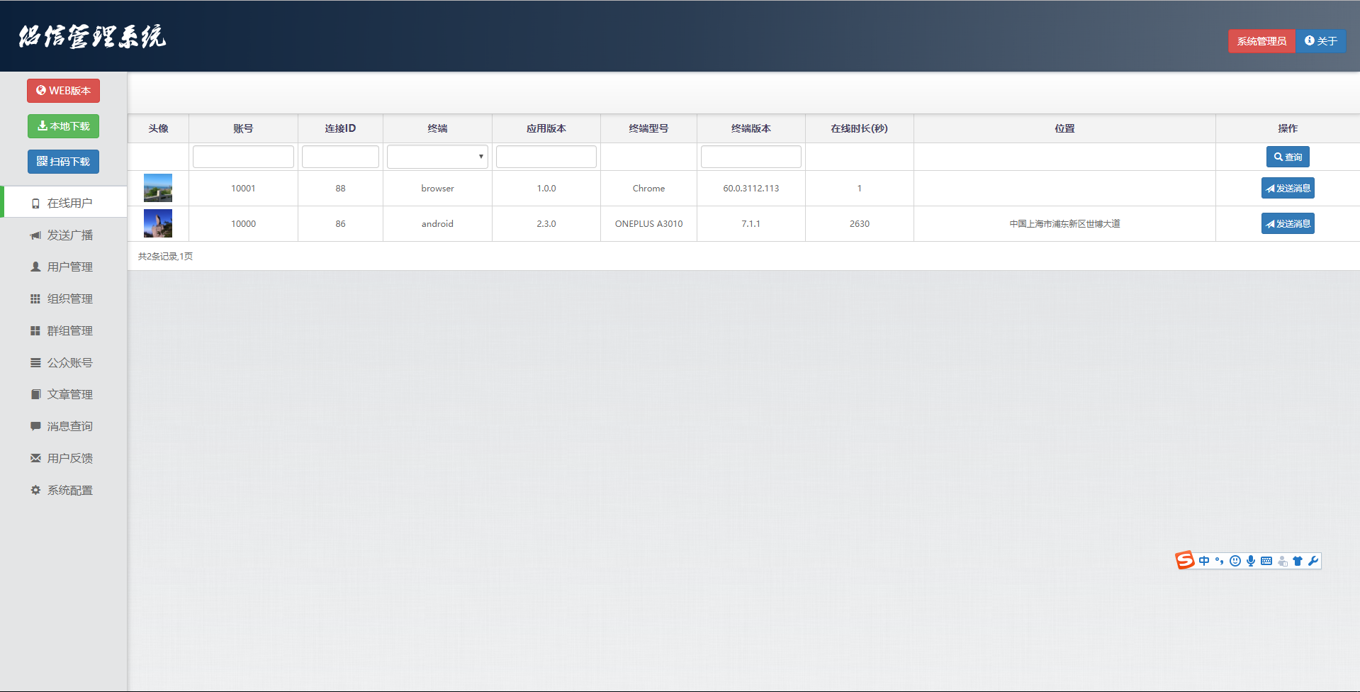Image resolution: width=1360 pixels, height=692 pixels.
Task: Click the wrench toolbox icon in IME bar
Action: click(x=1313, y=561)
